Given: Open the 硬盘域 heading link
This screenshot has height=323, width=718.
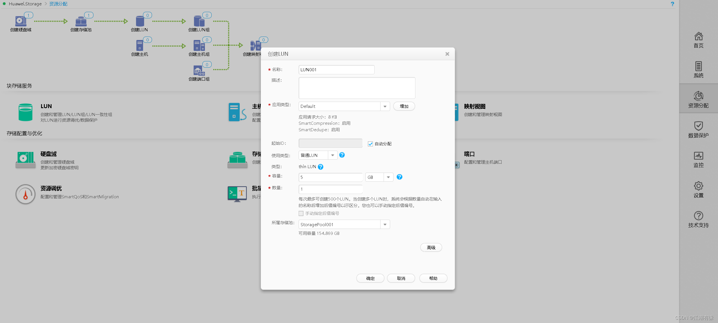Looking at the screenshot, I should click(48, 154).
